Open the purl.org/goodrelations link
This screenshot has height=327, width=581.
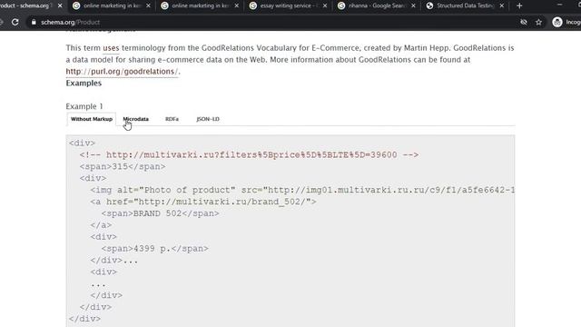coord(122,72)
